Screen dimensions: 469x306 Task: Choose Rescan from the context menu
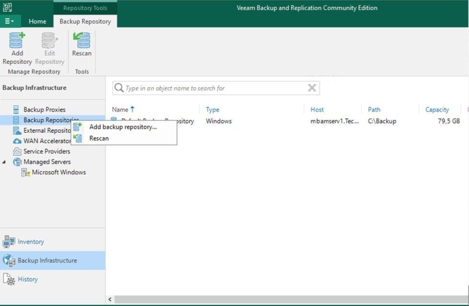99,138
